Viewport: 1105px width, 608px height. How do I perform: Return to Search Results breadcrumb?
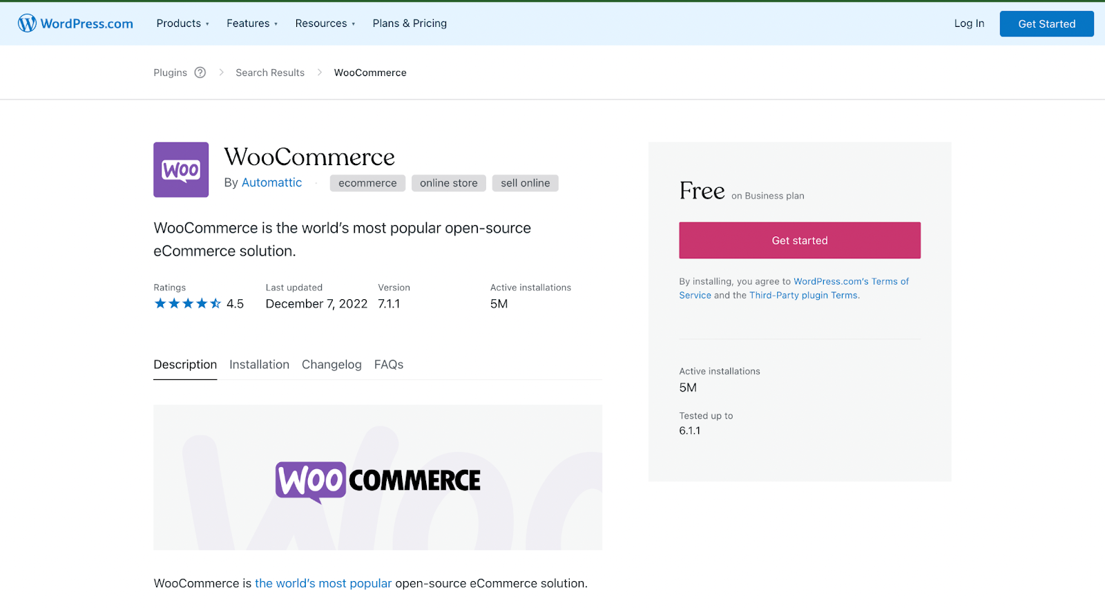pyautogui.click(x=270, y=73)
